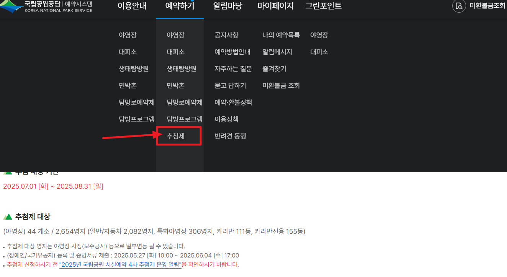The width and height of the screenshot is (507, 277).
Task: Open the 알림마당 top menu
Action: (228, 6)
